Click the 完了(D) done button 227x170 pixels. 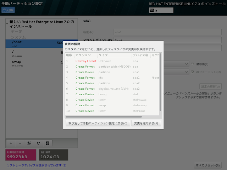coord(8,10)
